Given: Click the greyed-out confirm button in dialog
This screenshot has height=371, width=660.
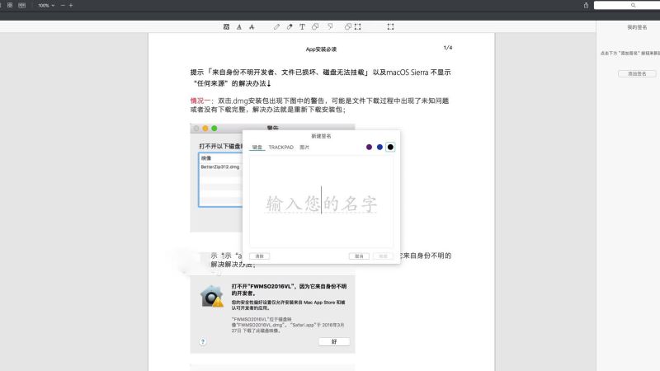Looking at the screenshot, I should (x=383, y=256).
